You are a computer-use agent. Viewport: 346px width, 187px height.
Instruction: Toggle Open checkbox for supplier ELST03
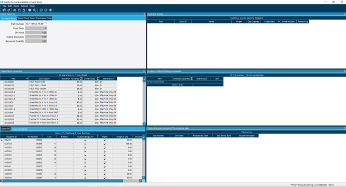click(x=105, y=144)
